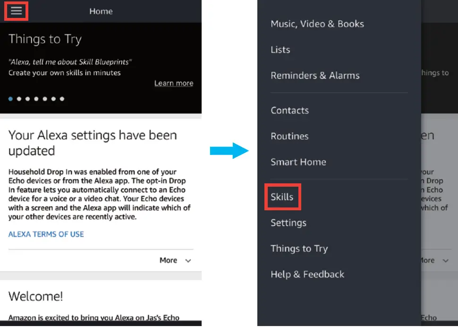Select Things to Try menu entry
Screen dimensions: 458x327
299,249
